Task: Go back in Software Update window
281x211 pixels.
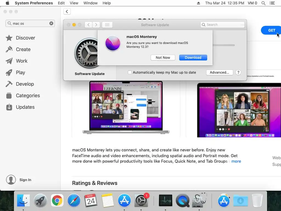Action: pyautogui.click(x=89, y=25)
